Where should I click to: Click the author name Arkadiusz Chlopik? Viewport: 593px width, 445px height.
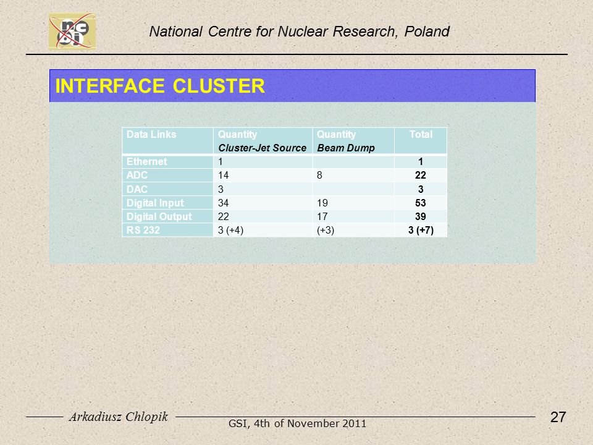[119, 417]
